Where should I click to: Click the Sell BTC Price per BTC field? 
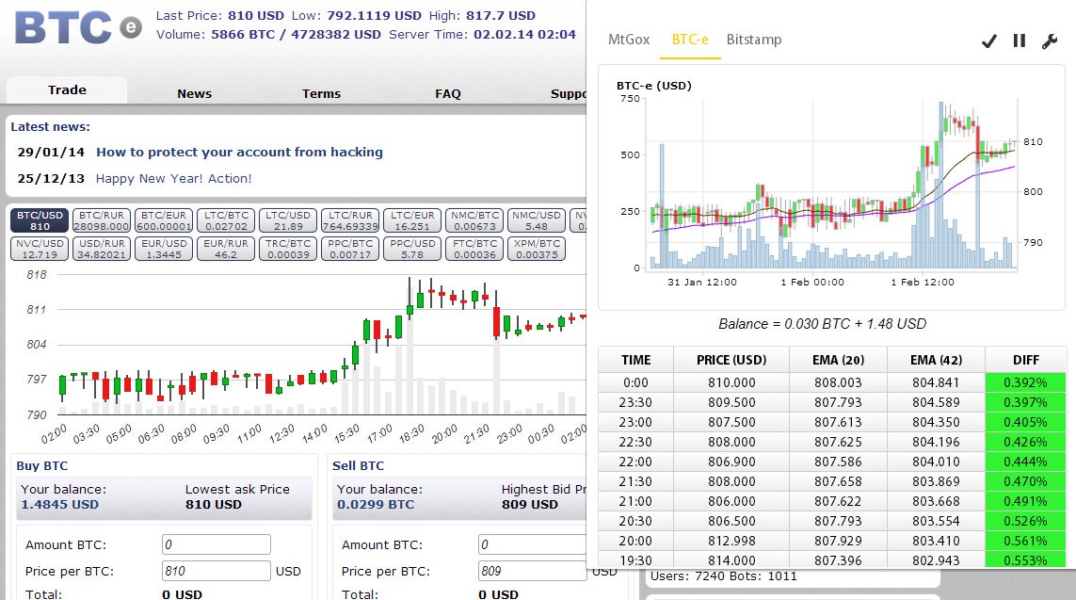[533, 571]
